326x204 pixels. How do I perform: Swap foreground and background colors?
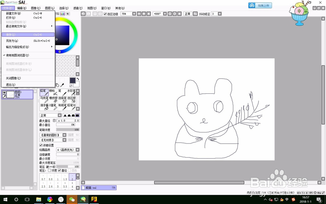click(x=78, y=79)
